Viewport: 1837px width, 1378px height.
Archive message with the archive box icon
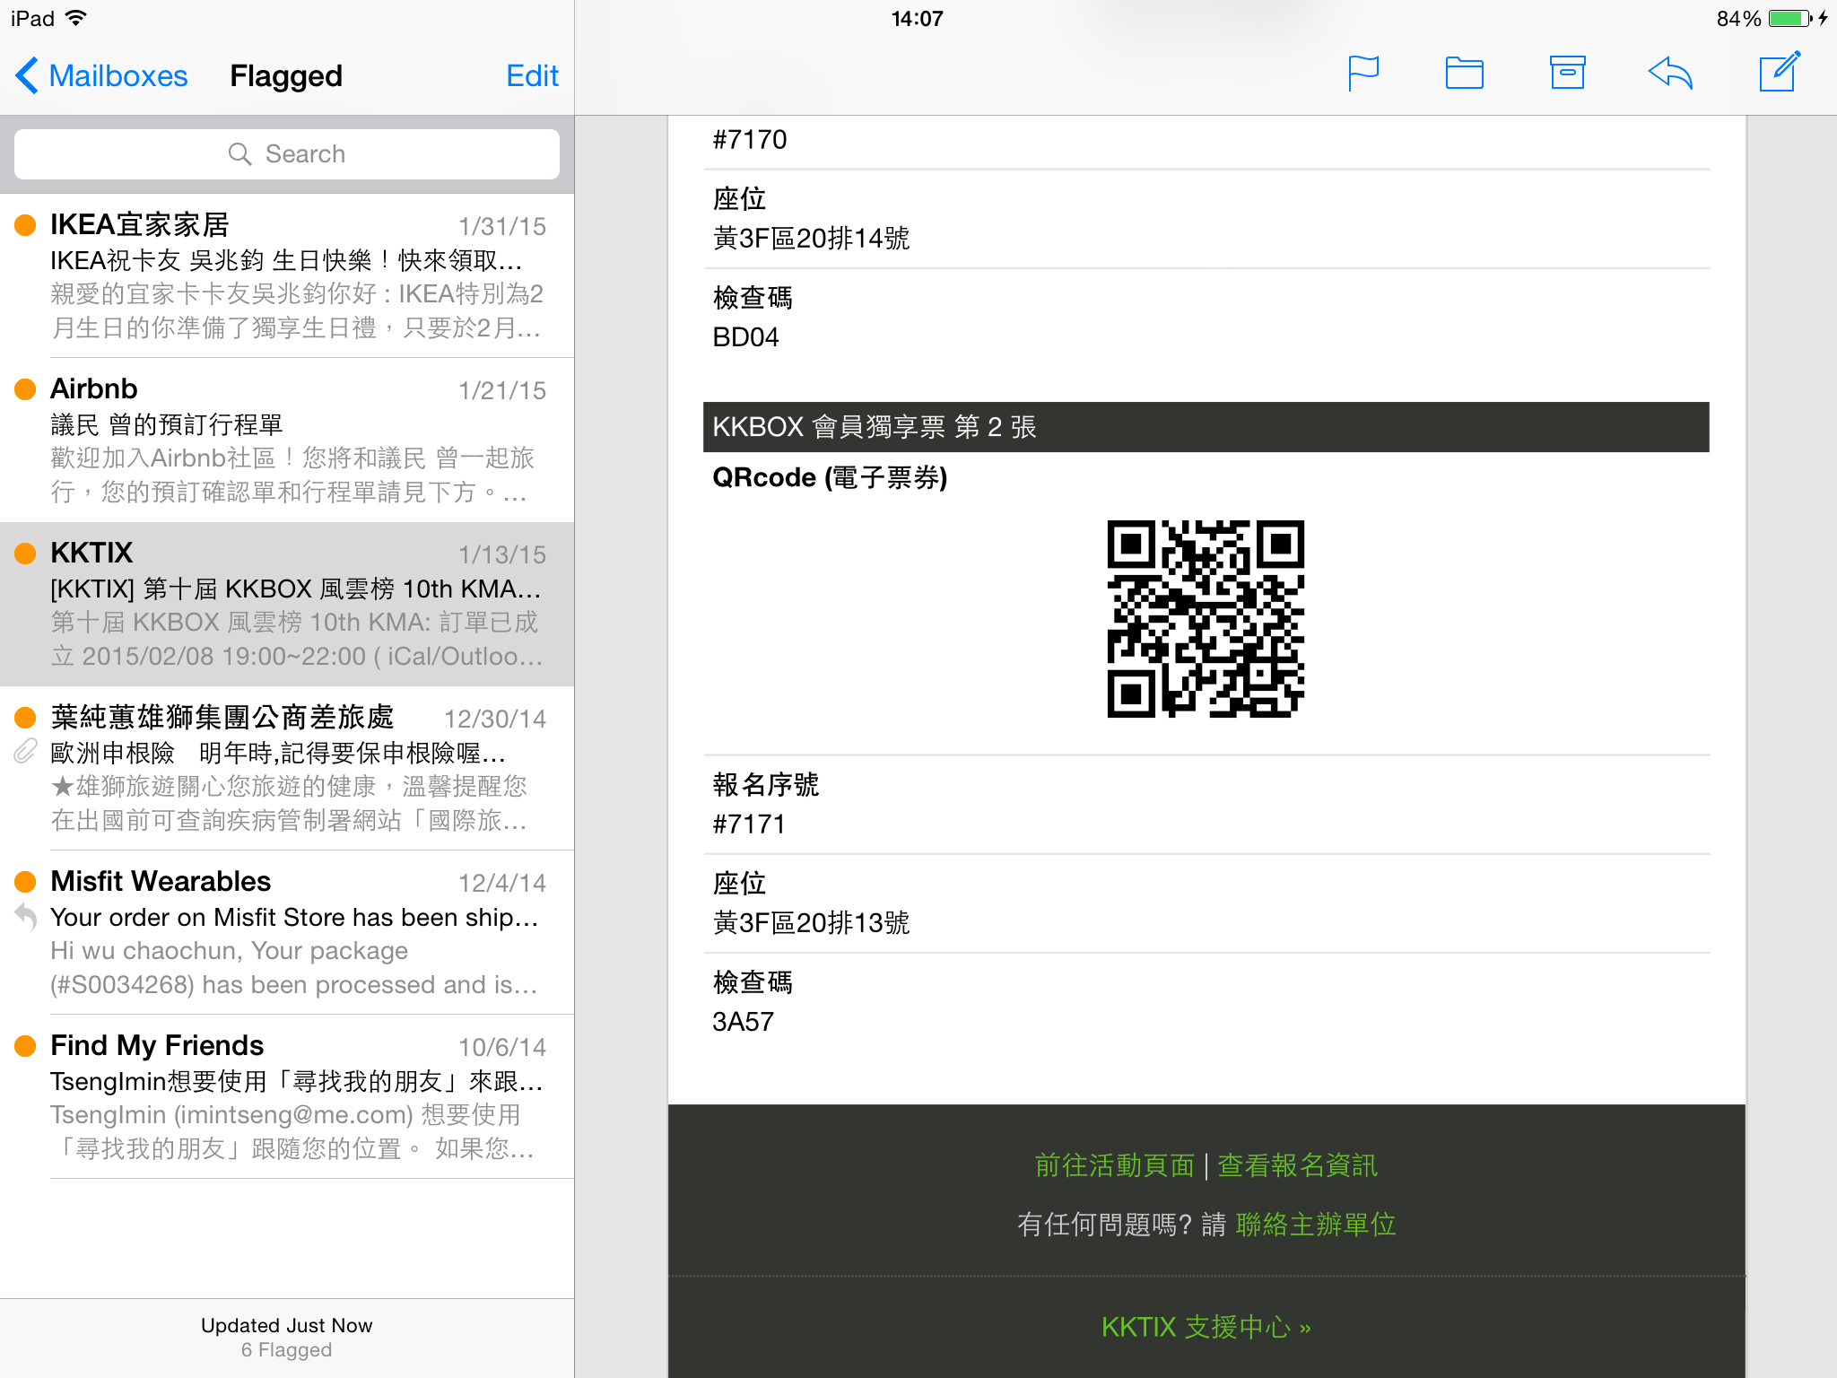pos(1567,74)
